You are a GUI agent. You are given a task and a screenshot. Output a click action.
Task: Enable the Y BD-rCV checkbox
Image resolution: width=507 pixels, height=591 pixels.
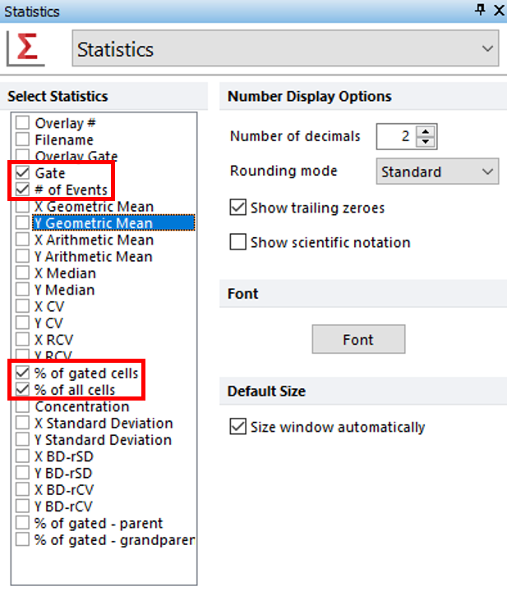tap(23, 506)
